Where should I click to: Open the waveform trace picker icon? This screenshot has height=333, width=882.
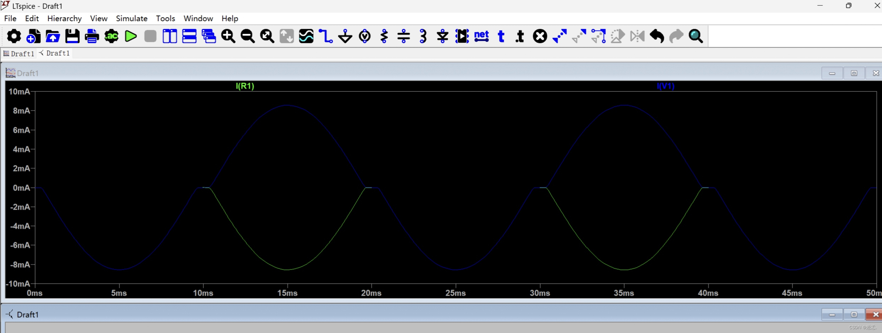(x=306, y=36)
